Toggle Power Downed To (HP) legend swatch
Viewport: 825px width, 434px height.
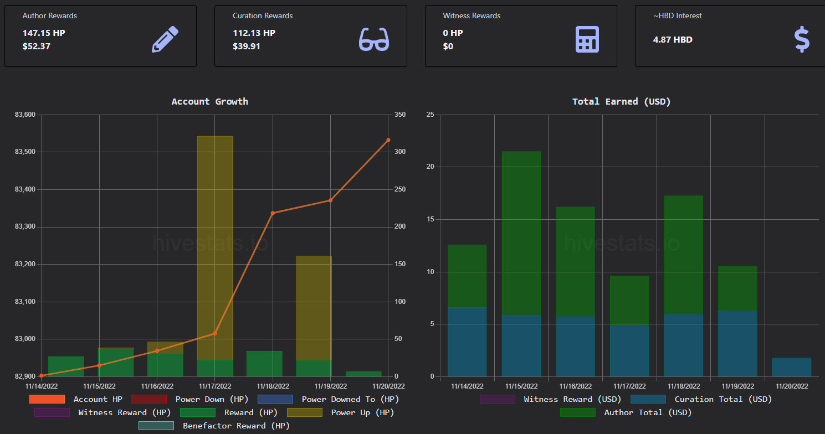pos(275,399)
